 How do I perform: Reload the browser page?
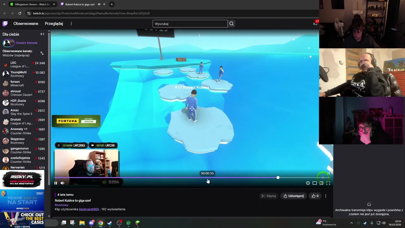coord(20,13)
